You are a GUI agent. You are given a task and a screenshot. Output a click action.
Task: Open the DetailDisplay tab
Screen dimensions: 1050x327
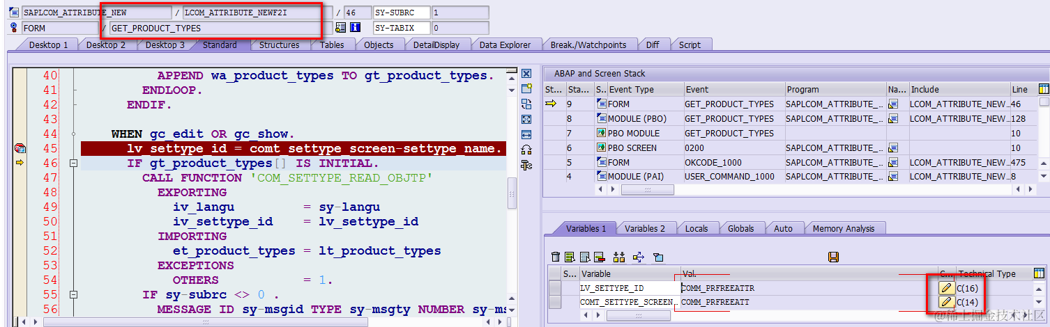pos(436,45)
